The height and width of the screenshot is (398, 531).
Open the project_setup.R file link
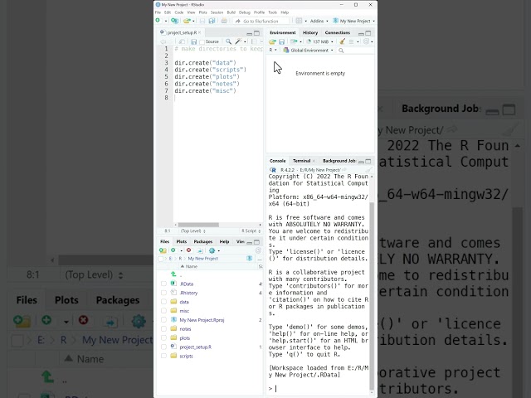coord(196,347)
